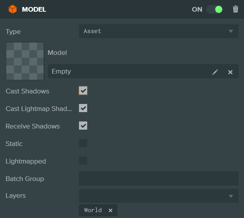Disable Cast Lightmap Shadows checkbox
The width and height of the screenshot is (244, 218).
83,108
